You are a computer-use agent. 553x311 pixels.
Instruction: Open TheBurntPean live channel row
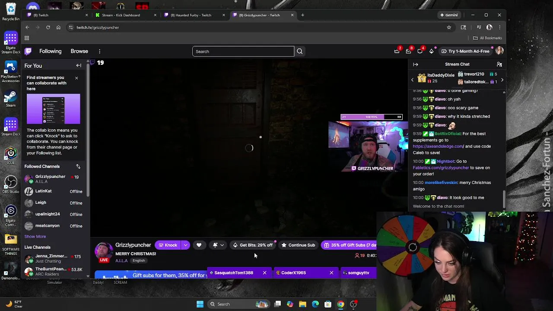[x=53, y=271]
